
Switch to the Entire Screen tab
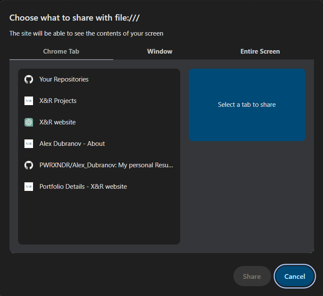pos(260,51)
